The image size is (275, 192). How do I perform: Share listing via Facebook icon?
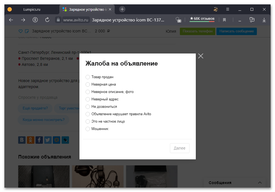pyautogui.click(x=39, y=140)
